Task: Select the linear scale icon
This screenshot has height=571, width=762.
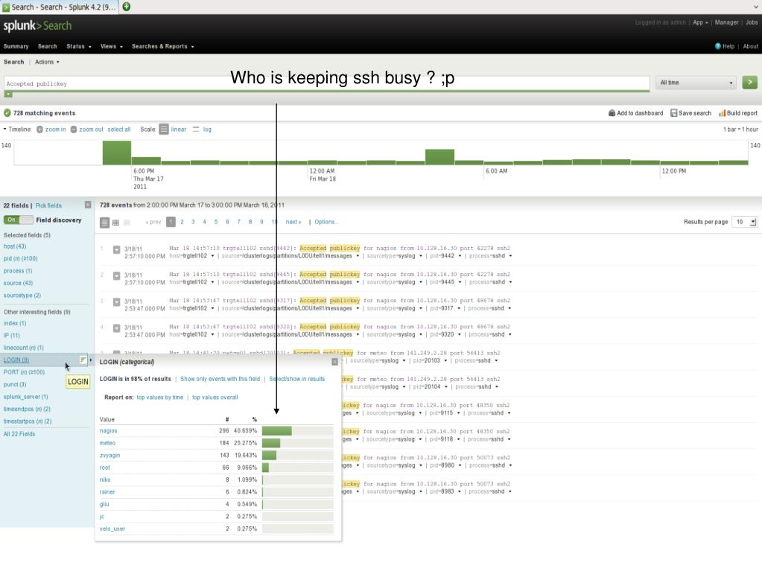Action: click(164, 129)
